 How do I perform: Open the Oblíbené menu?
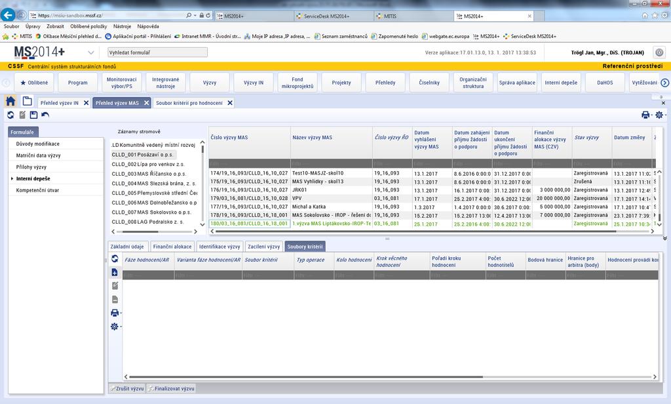click(34, 83)
